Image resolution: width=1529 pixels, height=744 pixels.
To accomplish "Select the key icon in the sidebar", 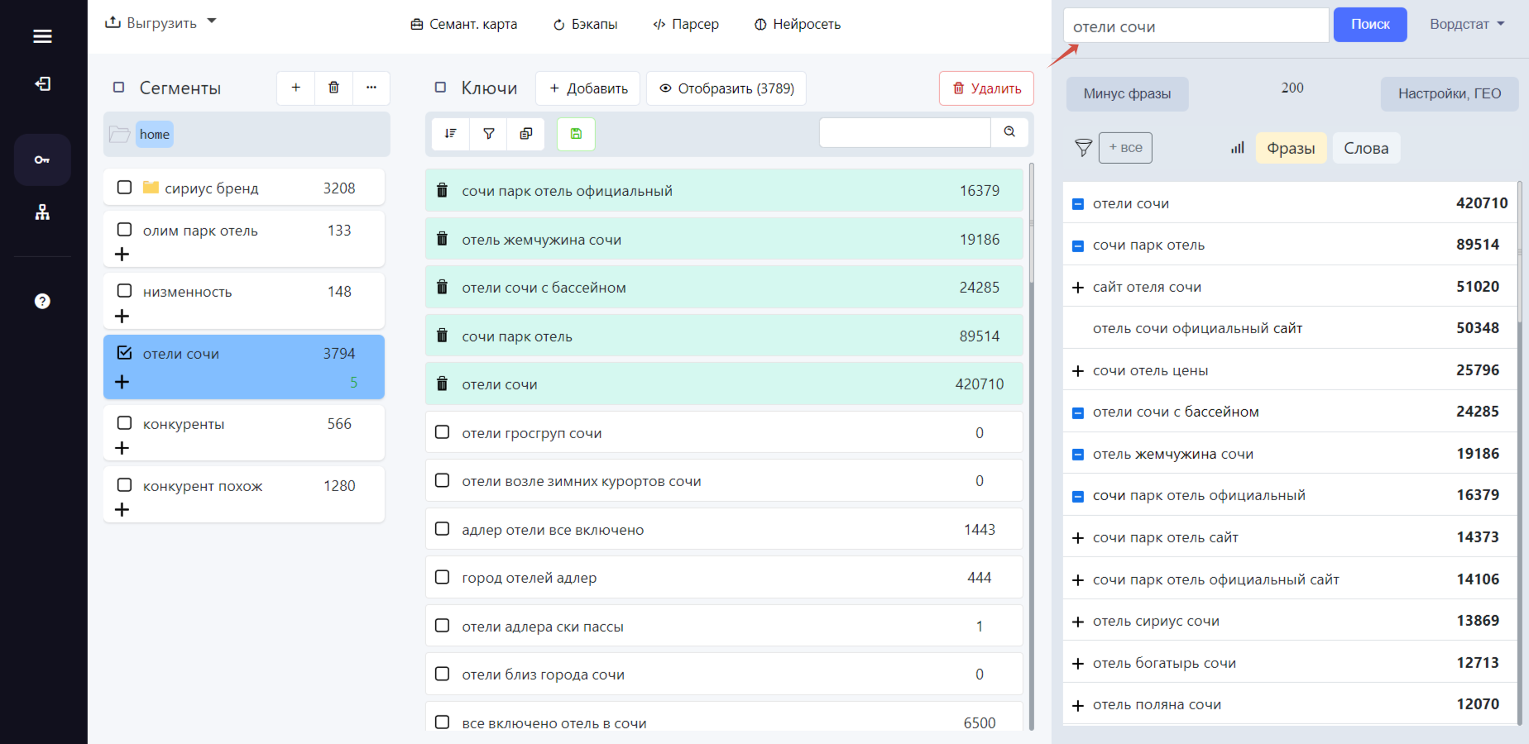I will coord(42,160).
